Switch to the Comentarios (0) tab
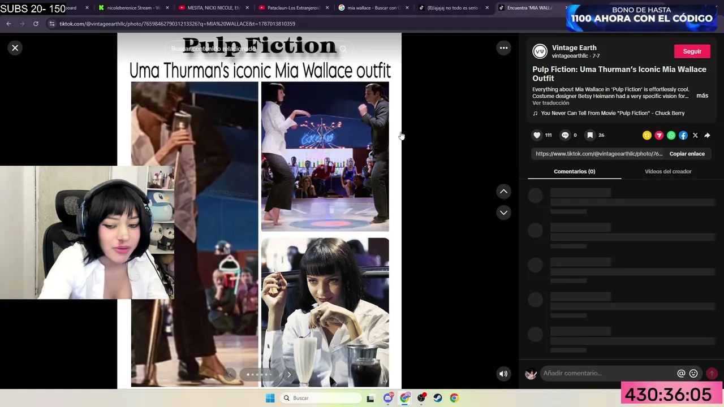 574,171
